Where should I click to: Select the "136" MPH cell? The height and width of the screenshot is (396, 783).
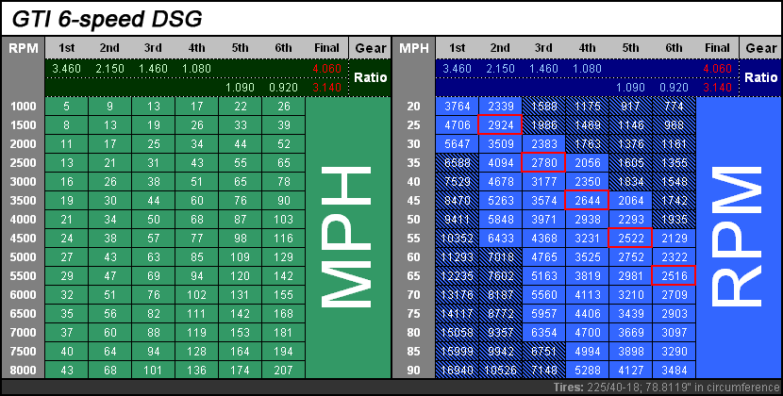[x=197, y=370]
